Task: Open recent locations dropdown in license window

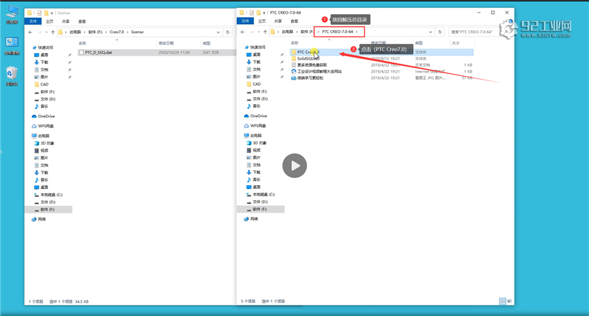Action: point(46,32)
